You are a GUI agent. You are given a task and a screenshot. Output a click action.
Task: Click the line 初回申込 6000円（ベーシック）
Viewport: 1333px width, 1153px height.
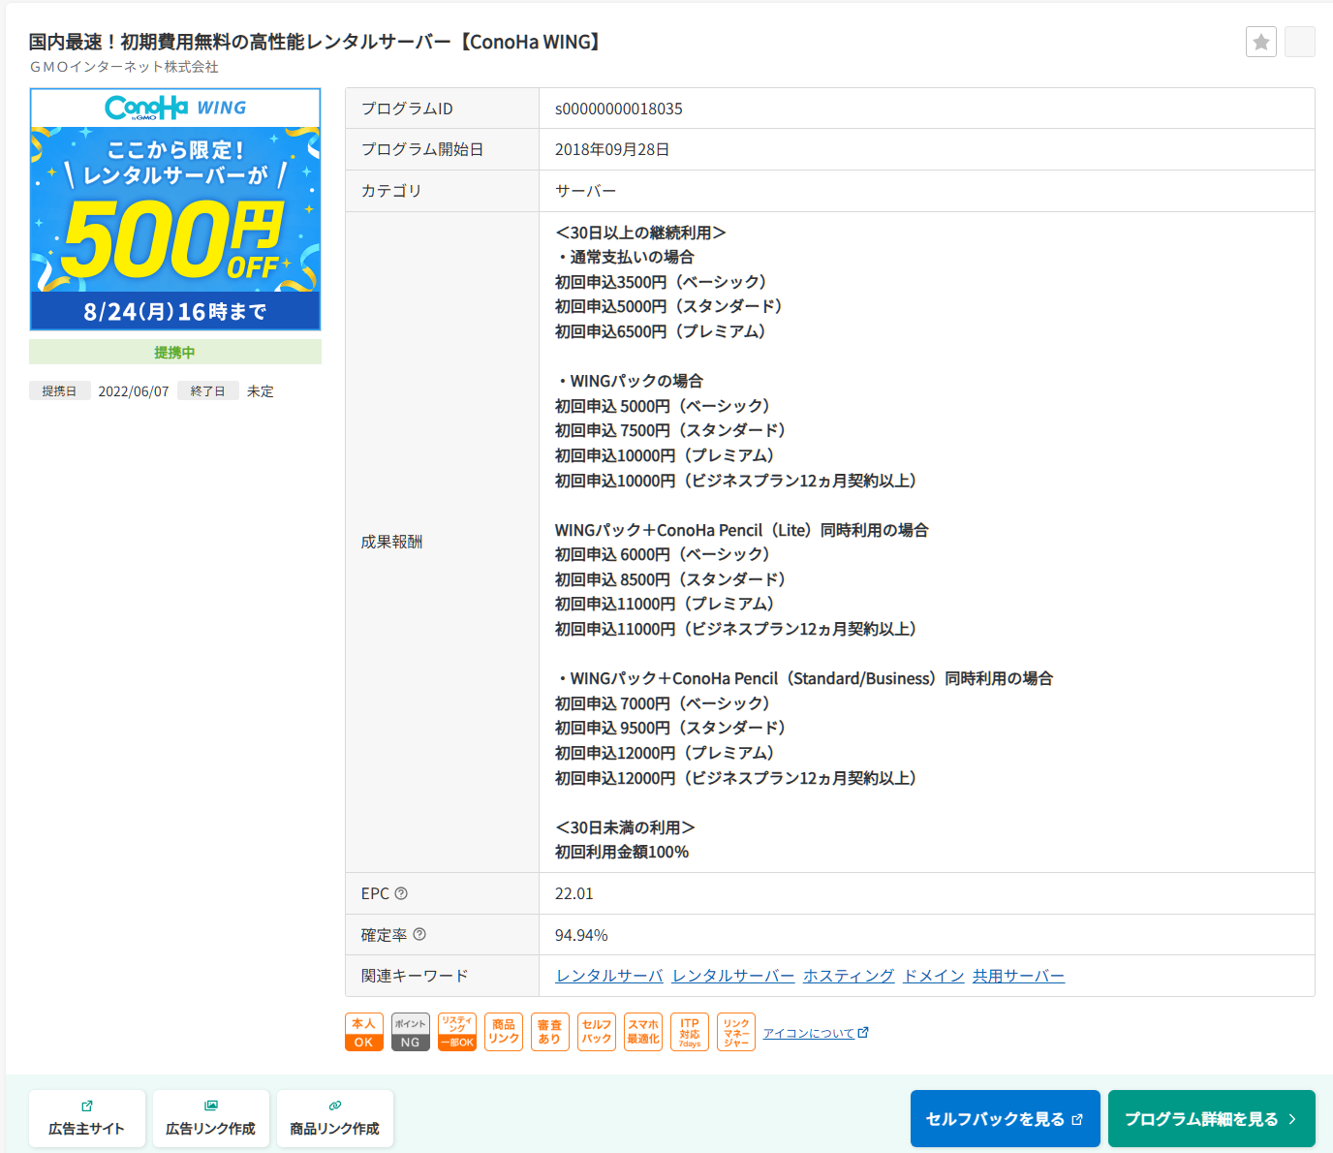point(664,554)
